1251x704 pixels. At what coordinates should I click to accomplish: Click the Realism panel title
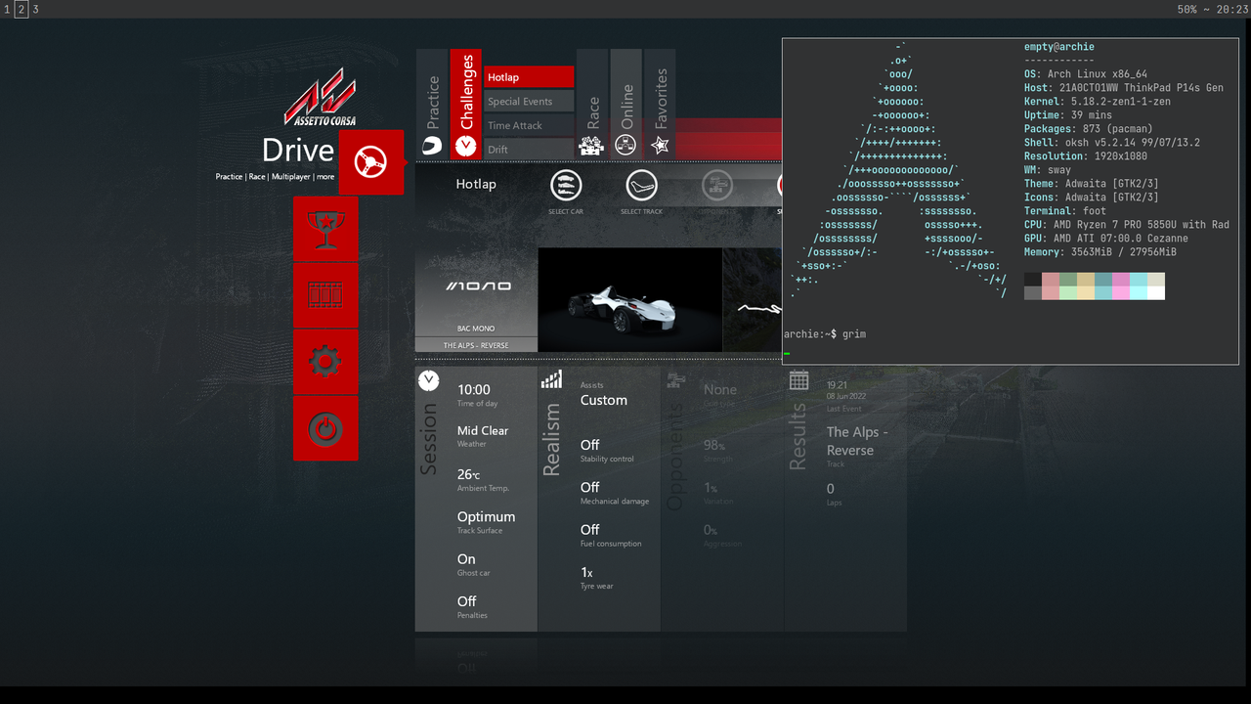[551, 440]
